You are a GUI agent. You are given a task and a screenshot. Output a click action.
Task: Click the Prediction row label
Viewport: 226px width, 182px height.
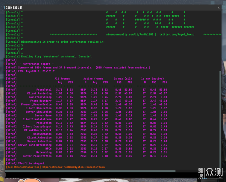[44, 123]
